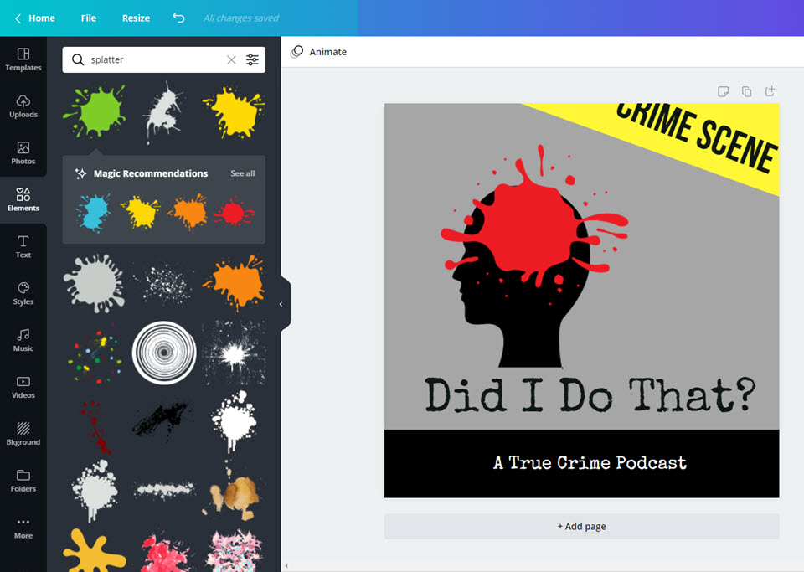
Task: Clear the splatter search text
Action: [231, 60]
